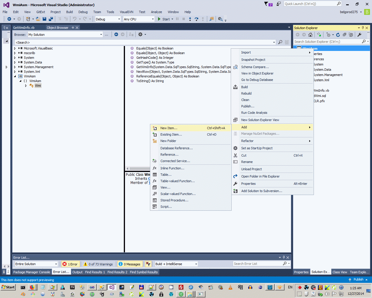Screen dimensions: 372x298
Task: Toggle auto-hide pin on Error List panel
Action: click(284, 257)
